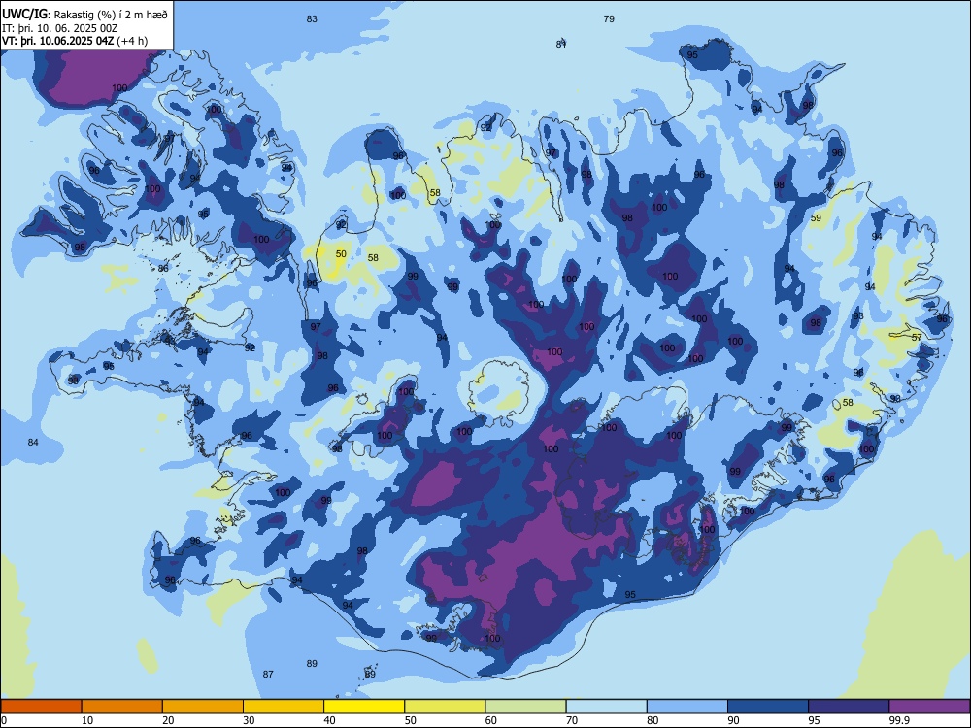Click the medium blue 90–95 legend swatch

pos(768,707)
